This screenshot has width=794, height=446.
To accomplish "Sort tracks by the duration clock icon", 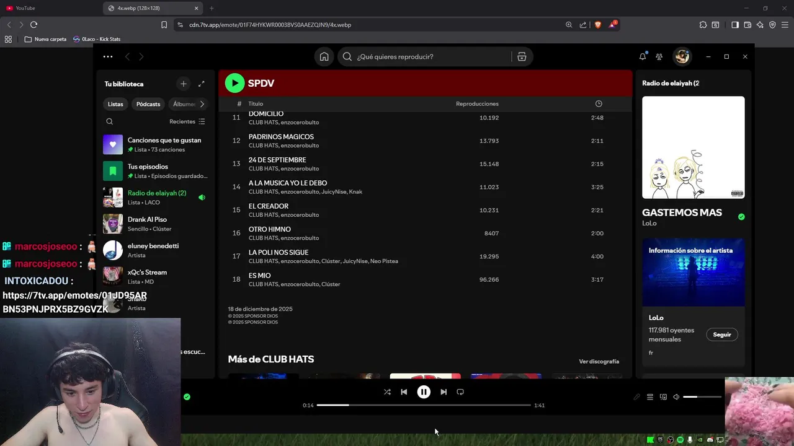I will tap(599, 103).
